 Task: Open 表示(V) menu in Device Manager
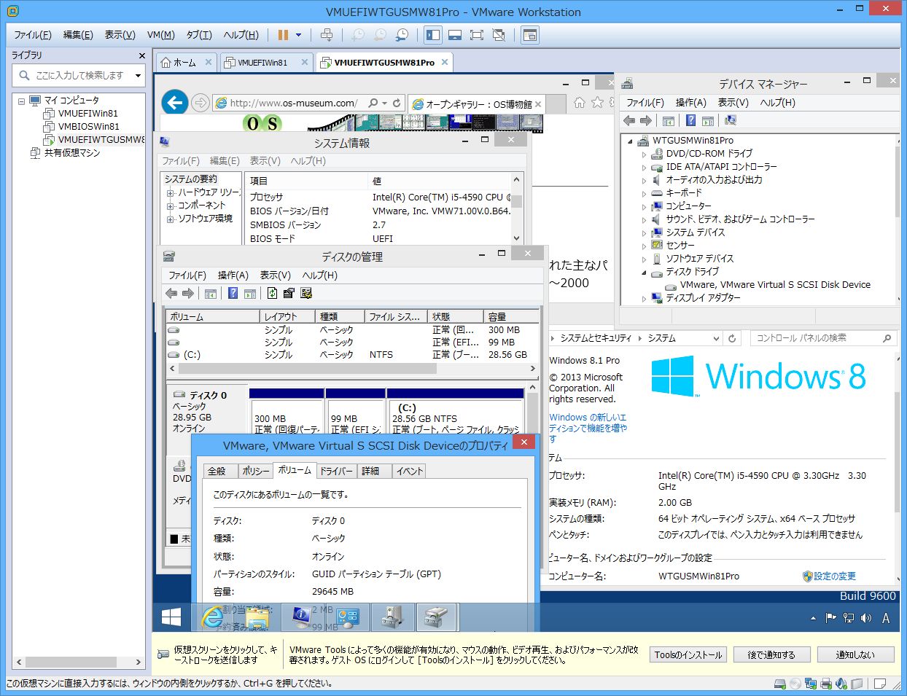(733, 103)
